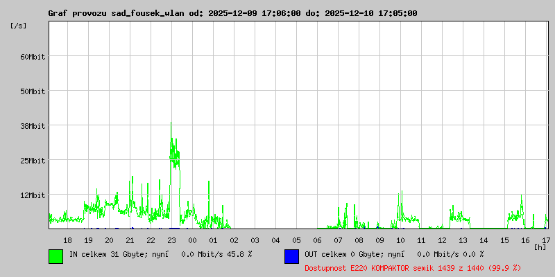
Task: Click the hour label '06' on the x-axis
Action: pos(318,240)
